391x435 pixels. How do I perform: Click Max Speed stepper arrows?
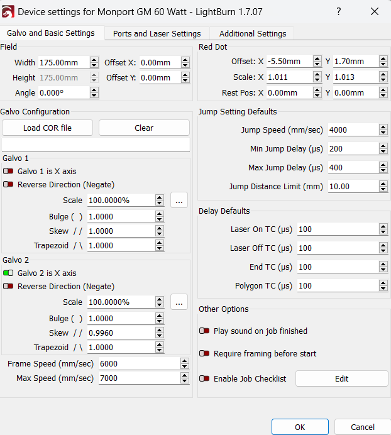(x=185, y=378)
